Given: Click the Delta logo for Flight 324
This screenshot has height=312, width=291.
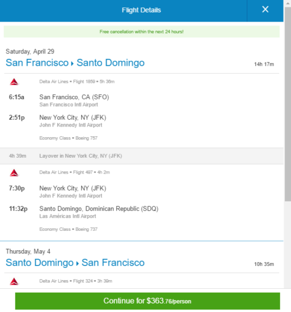Looking at the screenshot, I should pyautogui.click(x=14, y=281).
